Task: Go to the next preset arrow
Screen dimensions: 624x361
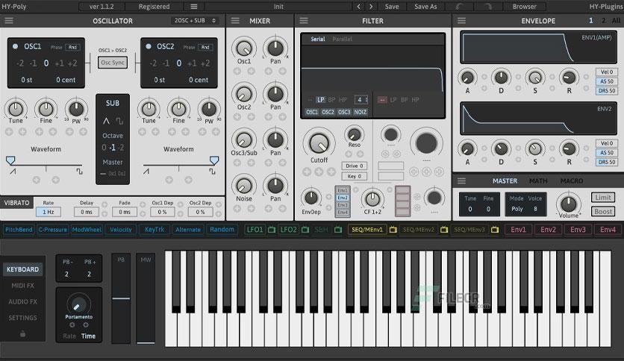Action: 371,7
